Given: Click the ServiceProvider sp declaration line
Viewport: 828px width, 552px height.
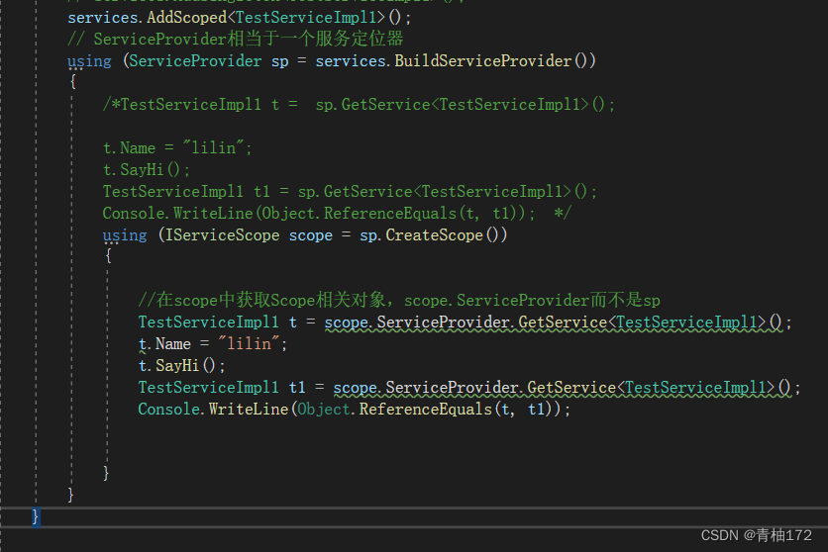Looking at the screenshot, I should pos(332,61).
